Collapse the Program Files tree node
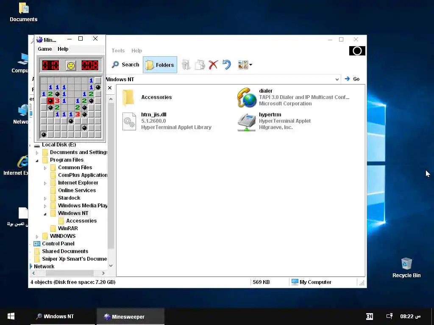The width and height of the screenshot is (434, 325). [x=37, y=160]
